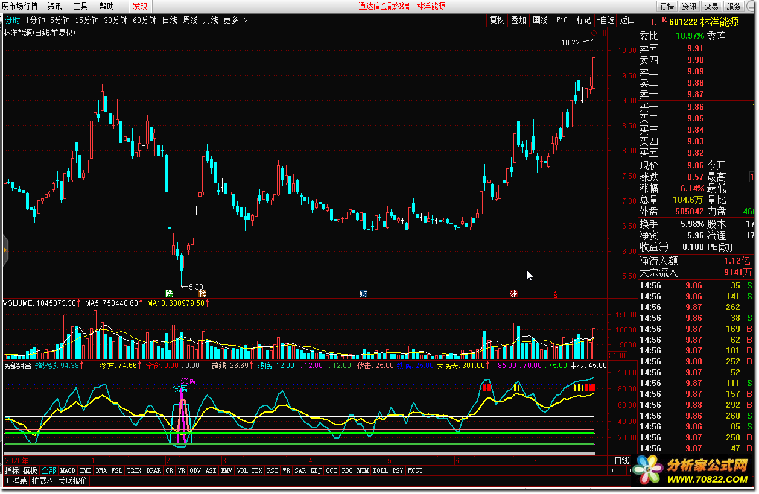Click the 交易 trade button
The width and height of the screenshot is (759, 494).
711,6
